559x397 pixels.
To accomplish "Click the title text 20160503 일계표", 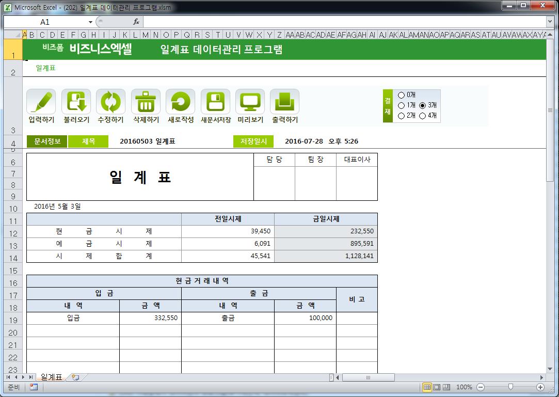I will click(148, 141).
